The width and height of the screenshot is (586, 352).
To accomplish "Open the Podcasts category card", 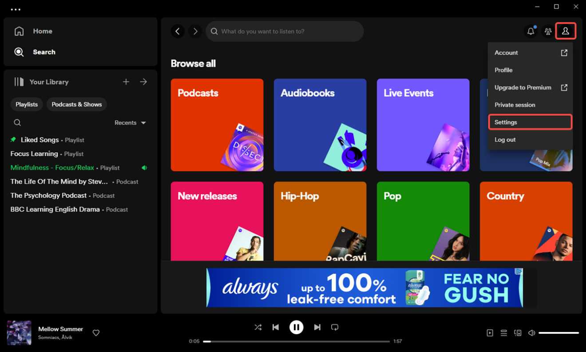I will 217,125.
